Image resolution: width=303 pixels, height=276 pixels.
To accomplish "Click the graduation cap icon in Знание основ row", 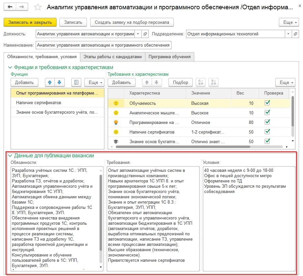I will tap(116, 141).
